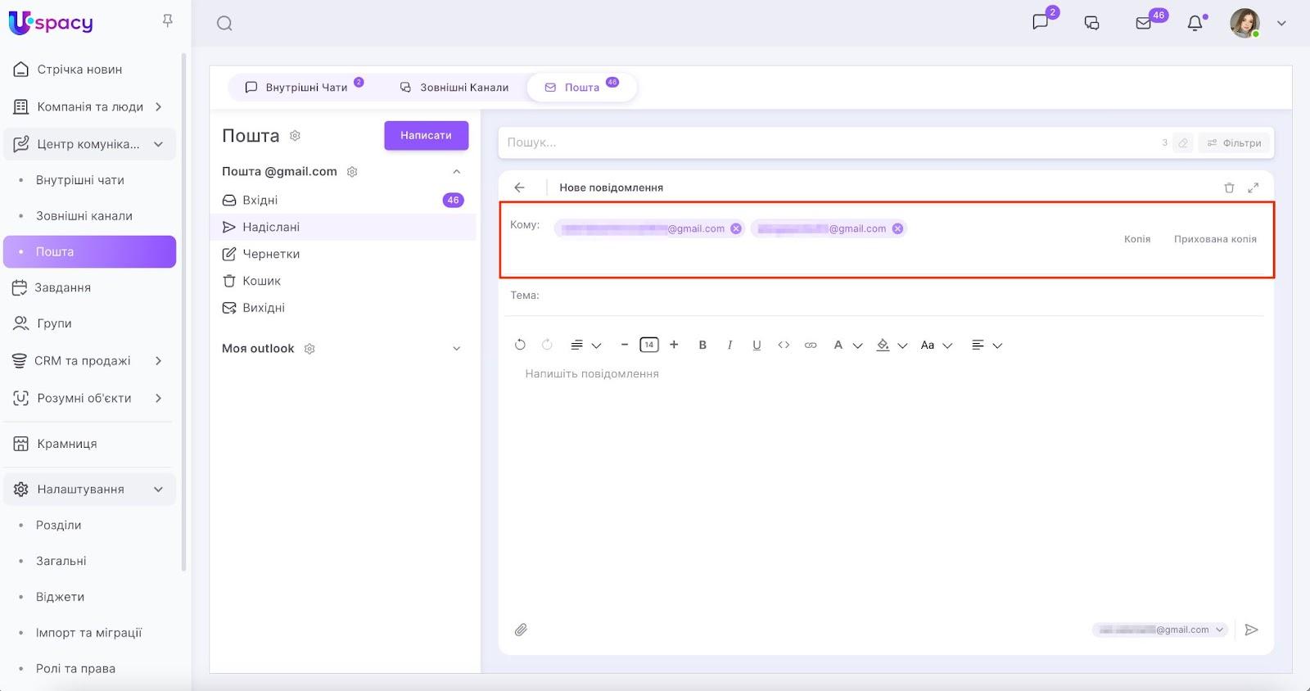Open text color picker
The width and height of the screenshot is (1310, 691).
[x=847, y=345]
